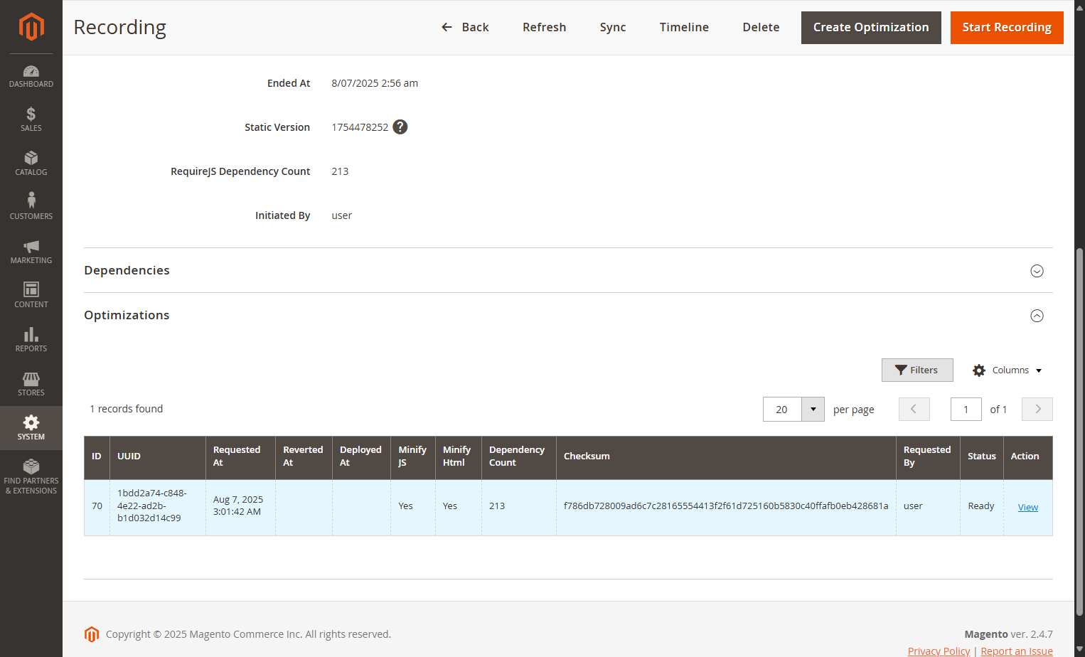Collapse the Optimizations section
Image resolution: width=1085 pixels, height=657 pixels.
tap(1037, 316)
